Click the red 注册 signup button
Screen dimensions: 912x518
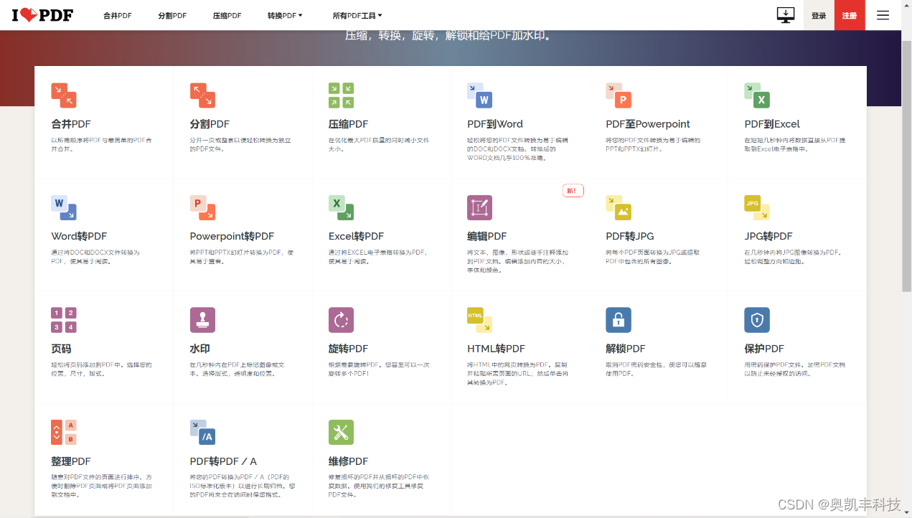[x=849, y=14]
